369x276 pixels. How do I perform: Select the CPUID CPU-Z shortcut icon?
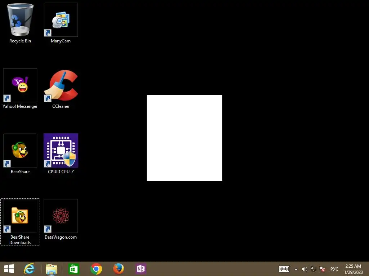61,151
